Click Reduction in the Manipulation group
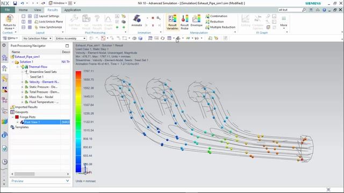 (214, 21)
